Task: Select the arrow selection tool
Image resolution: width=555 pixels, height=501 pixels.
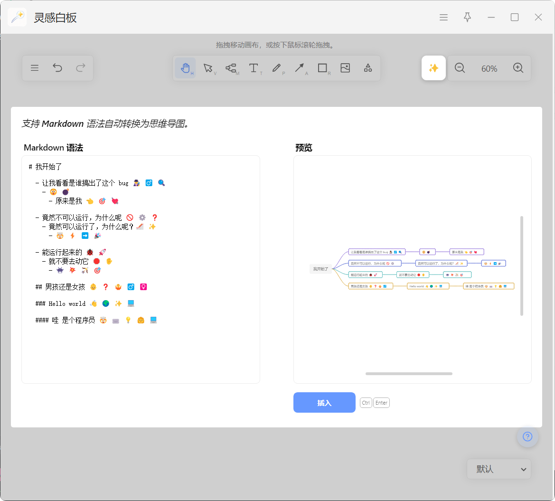Action: click(208, 68)
